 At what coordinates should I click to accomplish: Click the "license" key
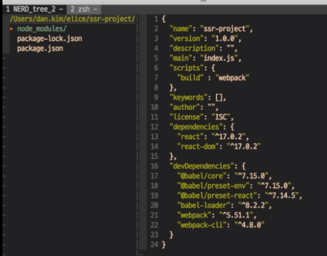tap(186, 117)
